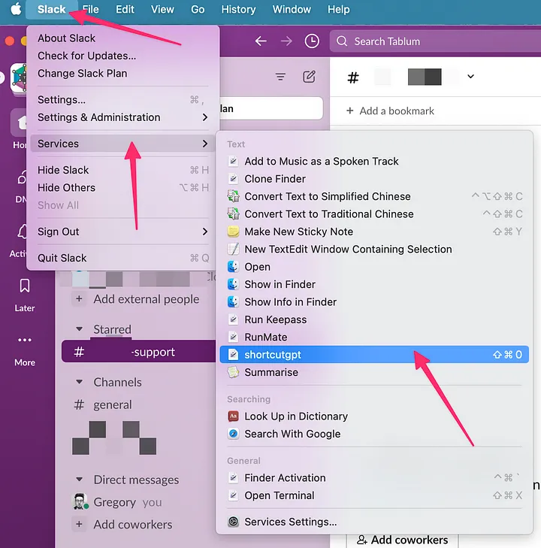Open the History menu
The image size is (541, 548).
tap(238, 9)
